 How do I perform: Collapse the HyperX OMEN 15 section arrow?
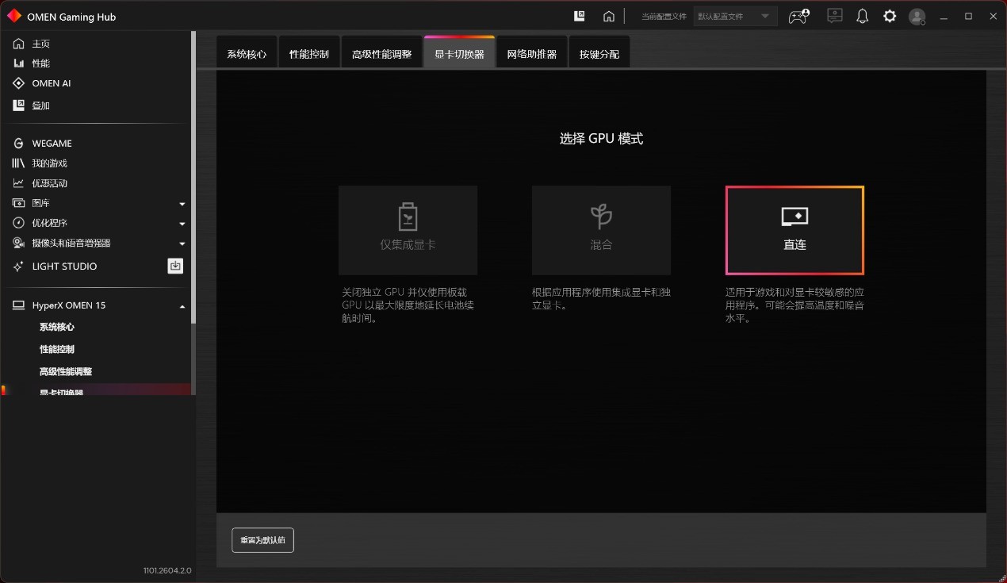coord(182,306)
